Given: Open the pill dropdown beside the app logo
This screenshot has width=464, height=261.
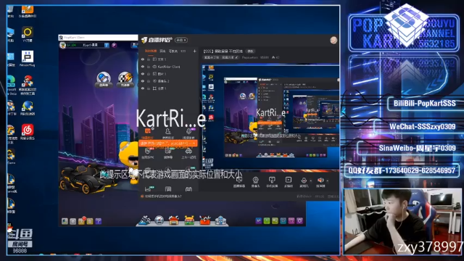Looking at the screenshot, I should point(181,40).
